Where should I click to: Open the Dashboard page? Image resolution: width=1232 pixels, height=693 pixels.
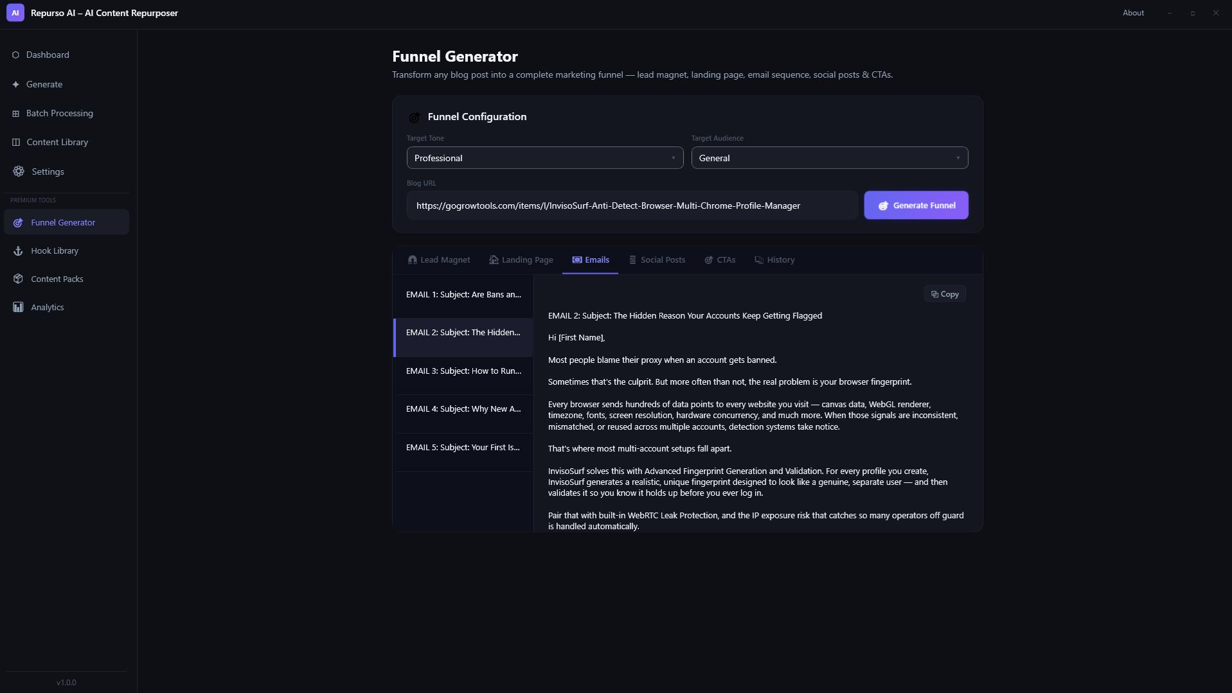(x=66, y=55)
